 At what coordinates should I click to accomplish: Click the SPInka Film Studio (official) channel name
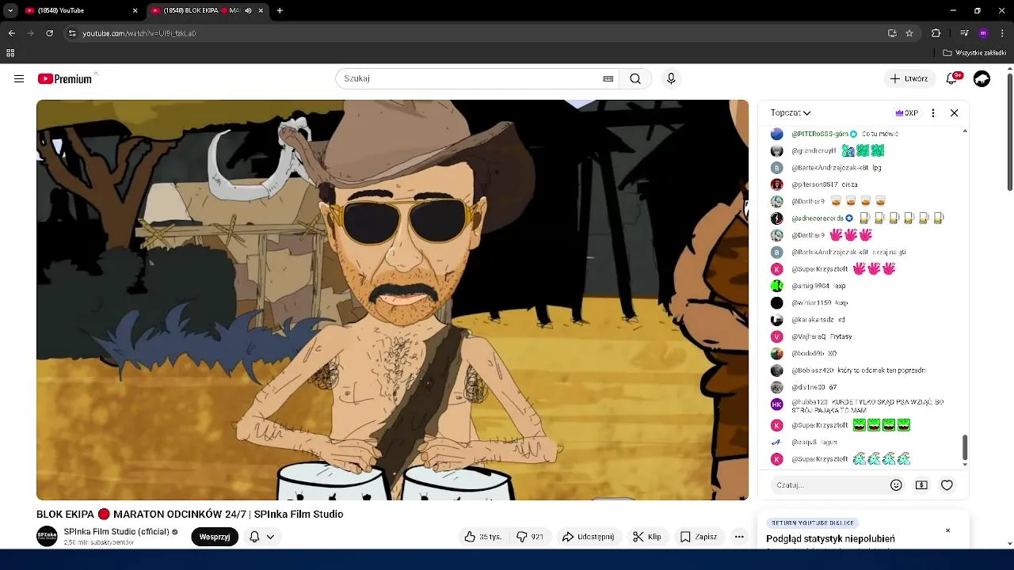116,531
